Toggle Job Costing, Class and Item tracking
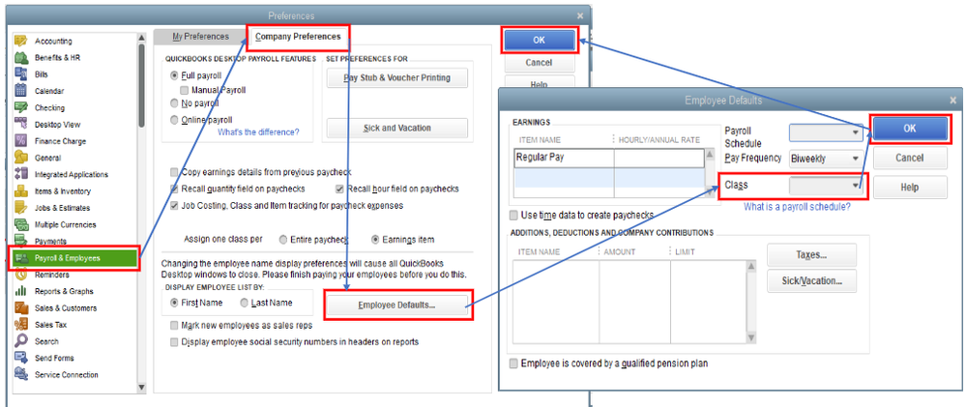 pos(174,205)
